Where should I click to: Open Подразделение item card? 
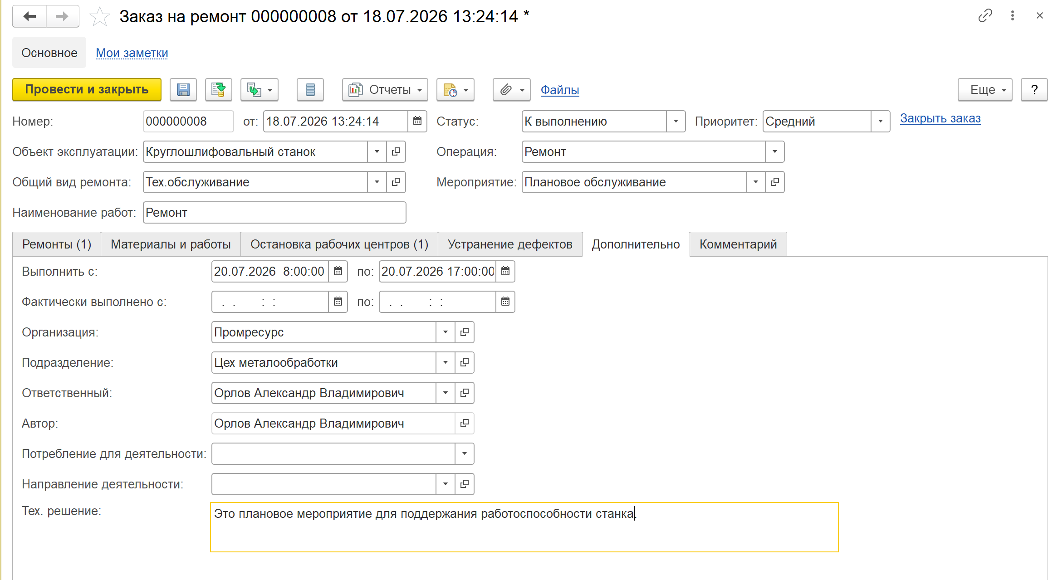465,363
